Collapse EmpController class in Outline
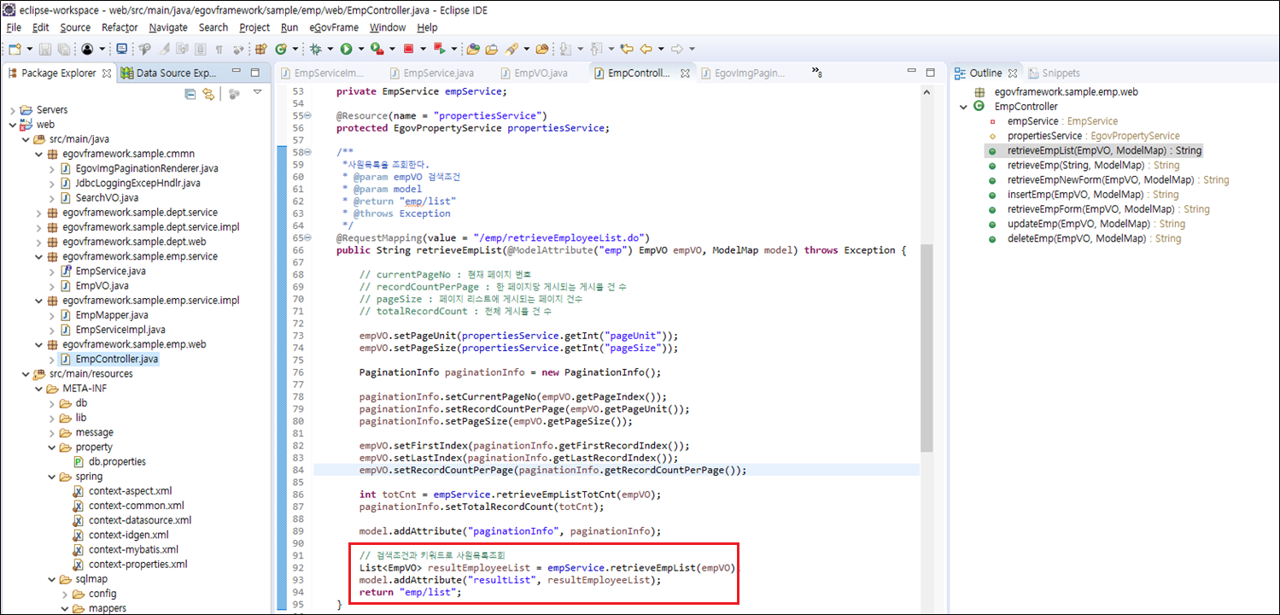The image size is (1280, 615). click(963, 106)
